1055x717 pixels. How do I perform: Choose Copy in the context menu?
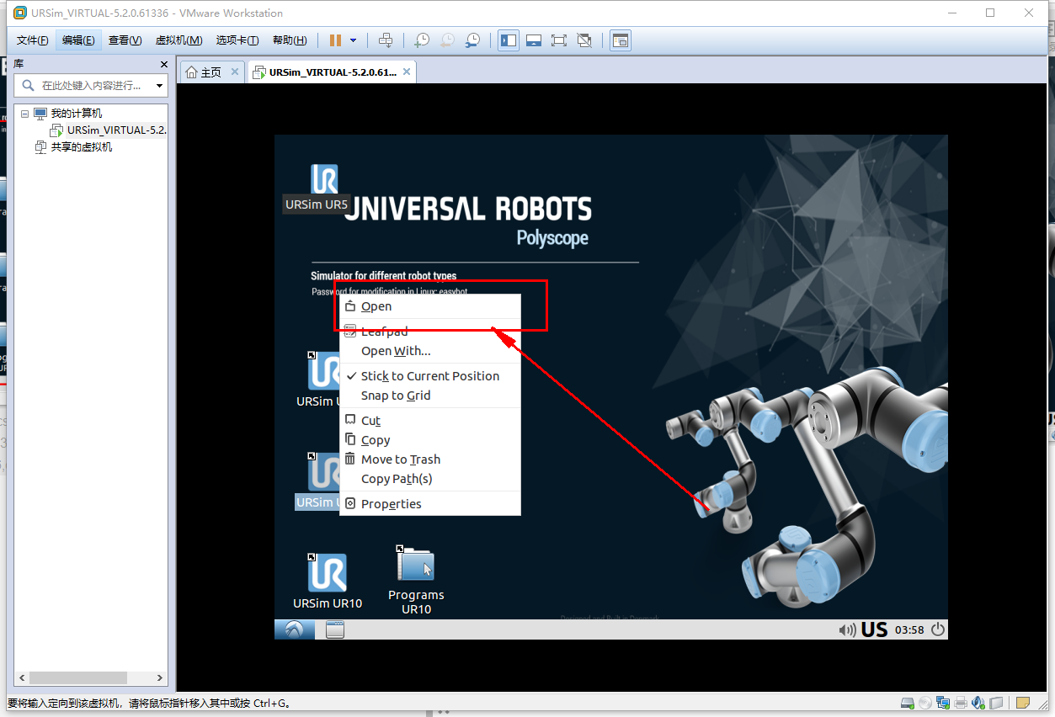pyautogui.click(x=430, y=440)
